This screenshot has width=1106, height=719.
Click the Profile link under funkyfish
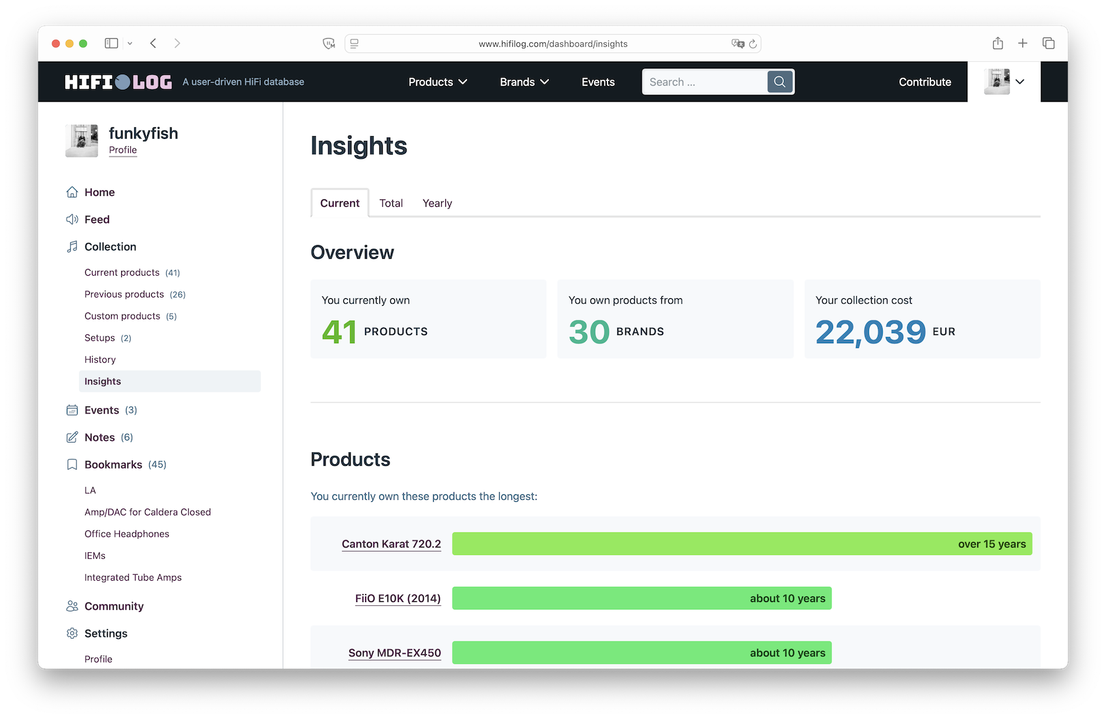click(x=123, y=150)
